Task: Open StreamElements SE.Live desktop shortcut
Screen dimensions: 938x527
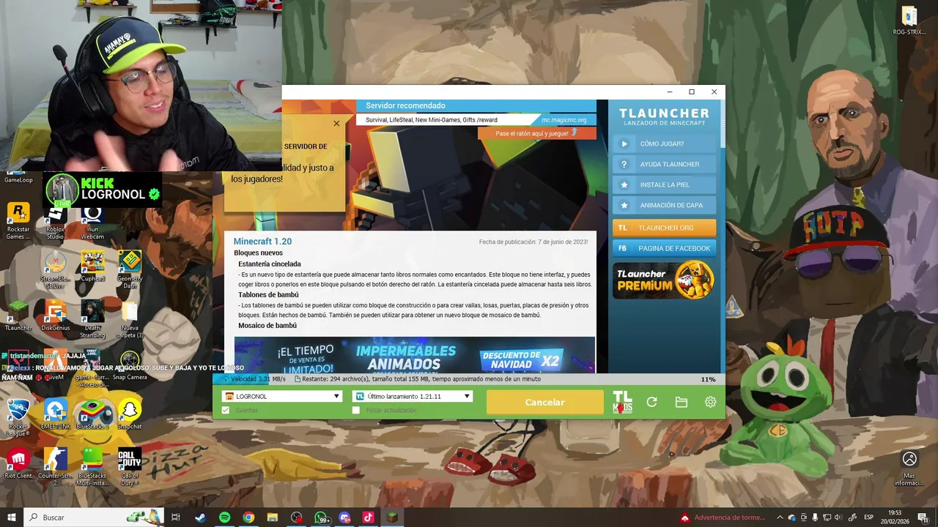Action: click(x=56, y=270)
